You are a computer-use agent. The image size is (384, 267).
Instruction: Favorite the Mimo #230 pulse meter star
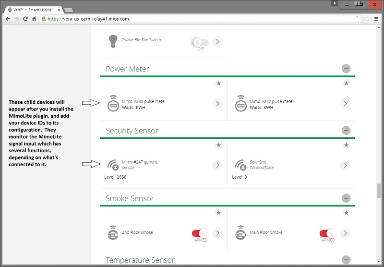(x=219, y=83)
